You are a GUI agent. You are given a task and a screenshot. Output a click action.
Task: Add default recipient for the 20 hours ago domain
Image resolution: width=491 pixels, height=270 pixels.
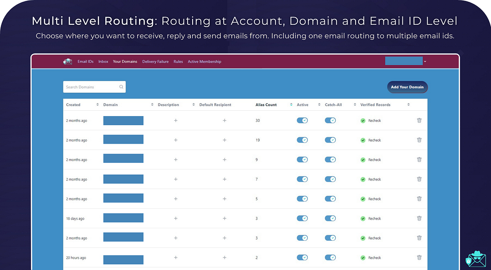pyautogui.click(x=225, y=257)
